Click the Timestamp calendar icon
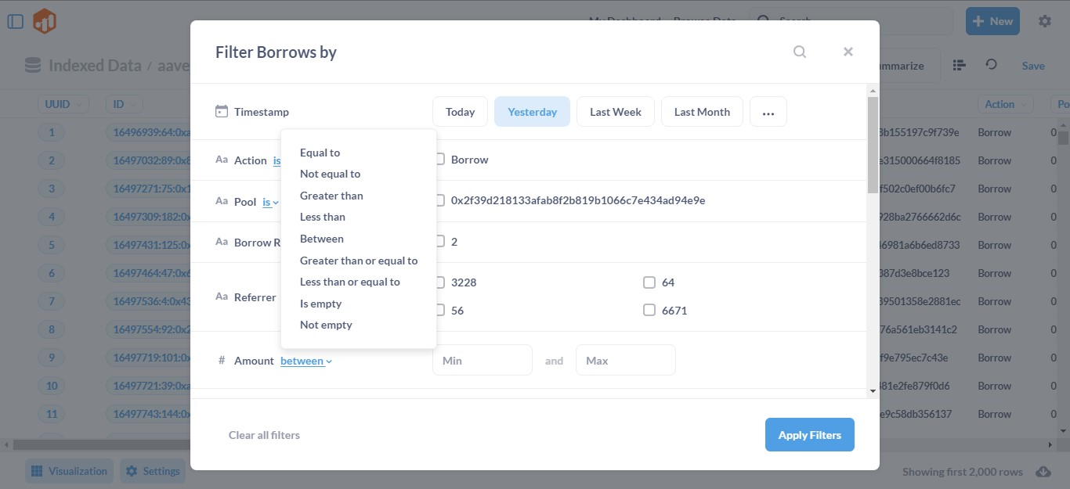Screen dimensions: 1070x489 pos(222,112)
